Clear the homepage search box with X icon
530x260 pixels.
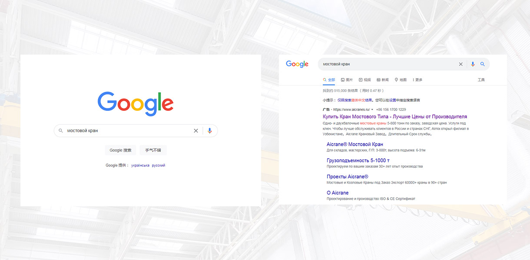[196, 130]
